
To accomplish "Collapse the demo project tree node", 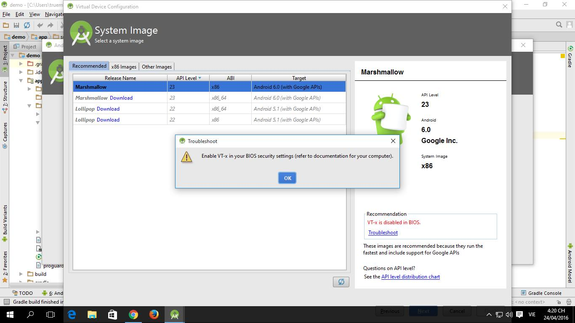I will coord(13,55).
